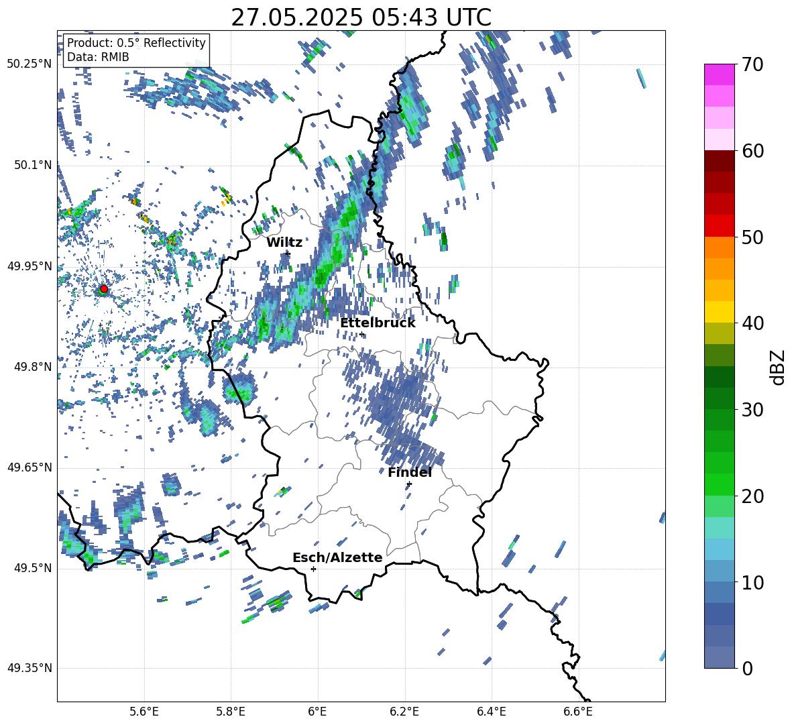794x725 pixels.
Task: Click the 6°E longitude label
Action: pyautogui.click(x=317, y=712)
